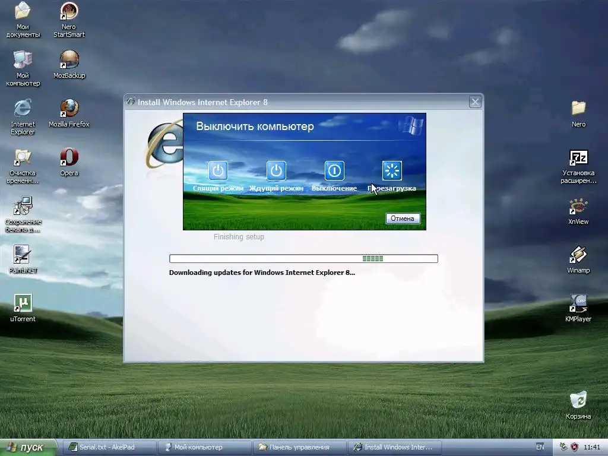608x456 pixels.
Task: Switch to Мой компьютер taskbar item
Action: click(204, 447)
